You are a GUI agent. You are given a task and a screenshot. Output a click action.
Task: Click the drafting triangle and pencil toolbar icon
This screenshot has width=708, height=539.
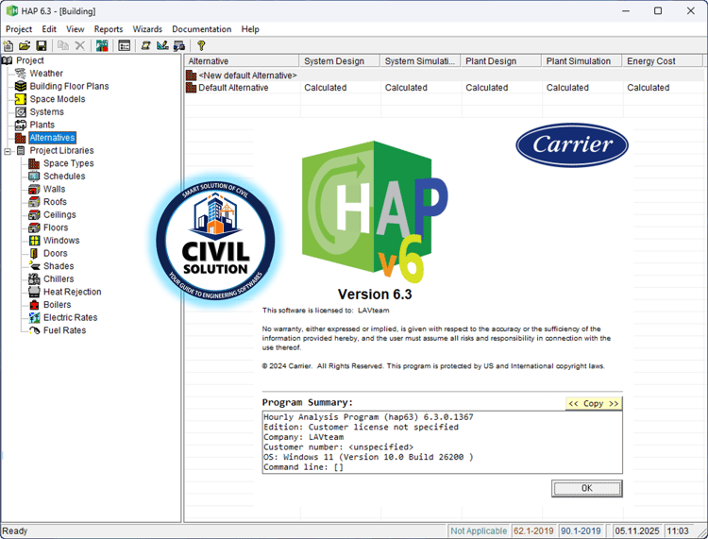pyautogui.click(x=162, y=45)
